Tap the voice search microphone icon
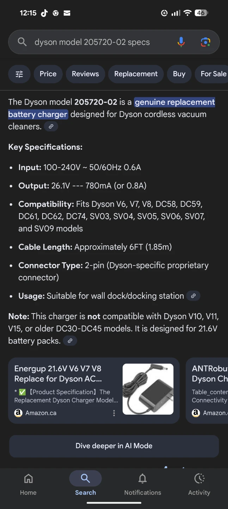 (x=181, y=42)
